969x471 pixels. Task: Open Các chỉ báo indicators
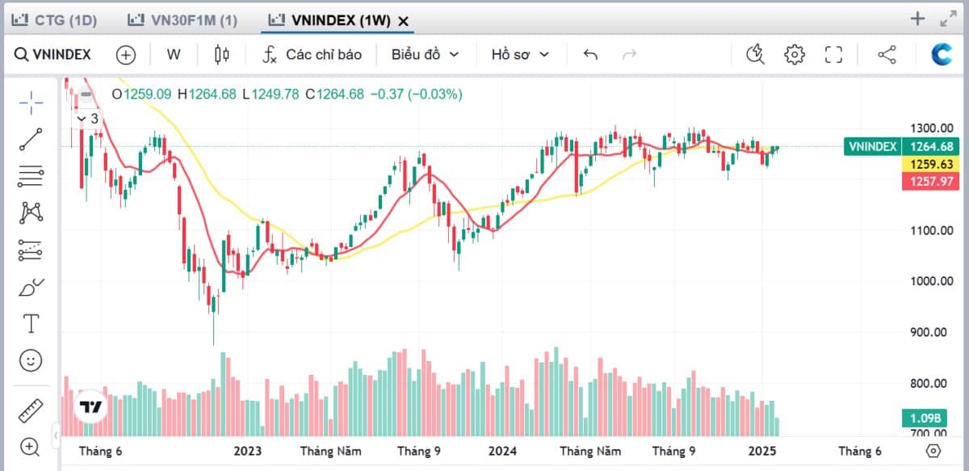[x=313, y=55]
